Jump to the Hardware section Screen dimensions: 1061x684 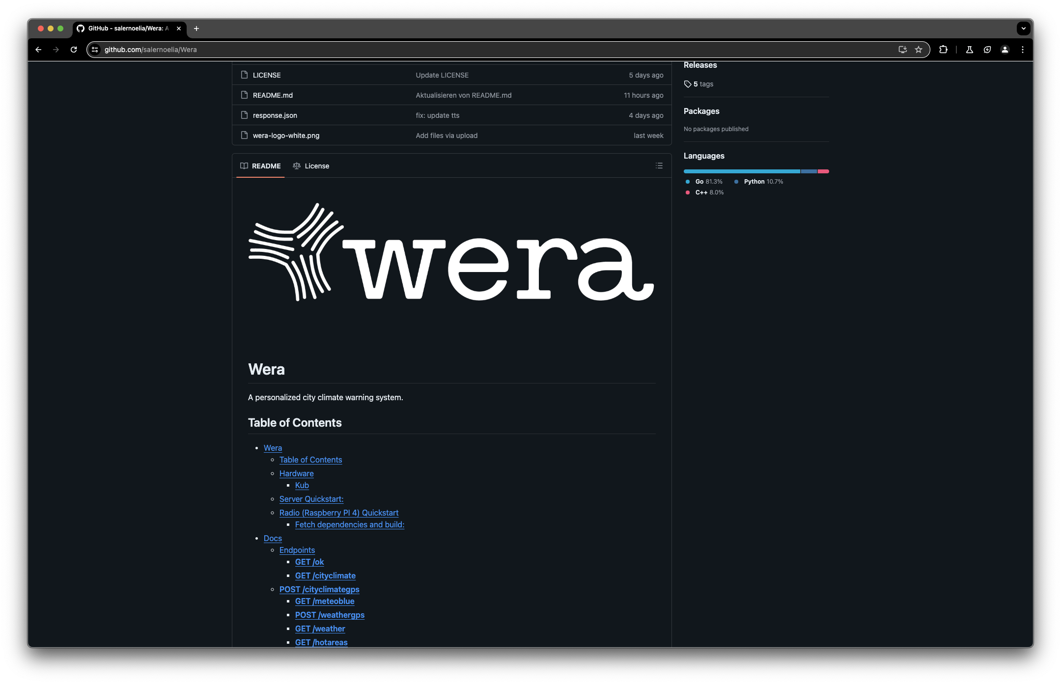coord(296,473)
